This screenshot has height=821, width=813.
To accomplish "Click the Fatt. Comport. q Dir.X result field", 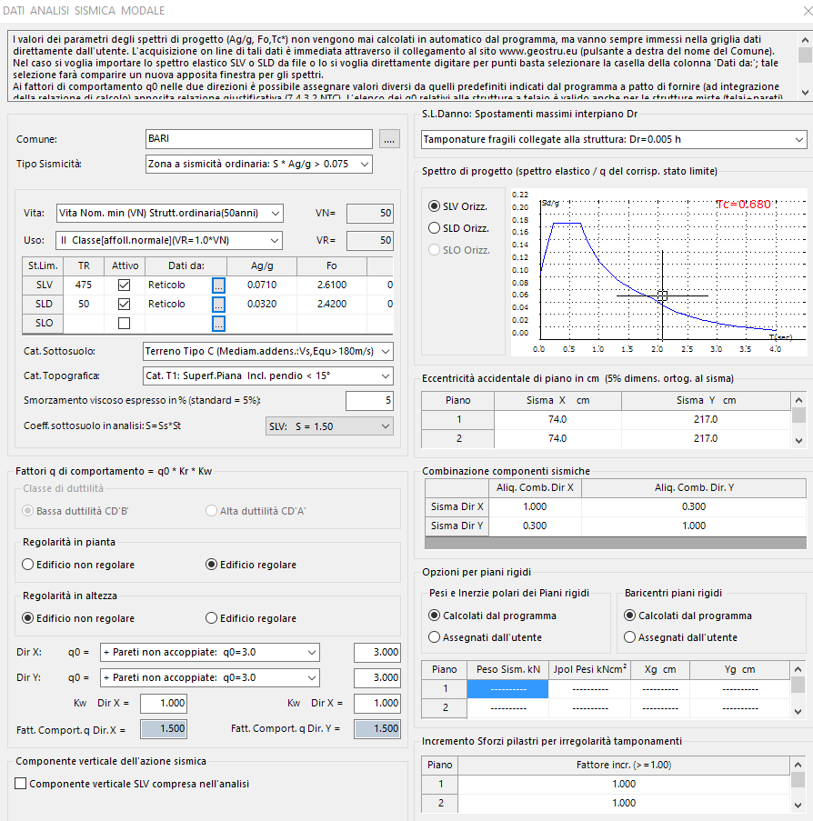I will pos(164,729).
